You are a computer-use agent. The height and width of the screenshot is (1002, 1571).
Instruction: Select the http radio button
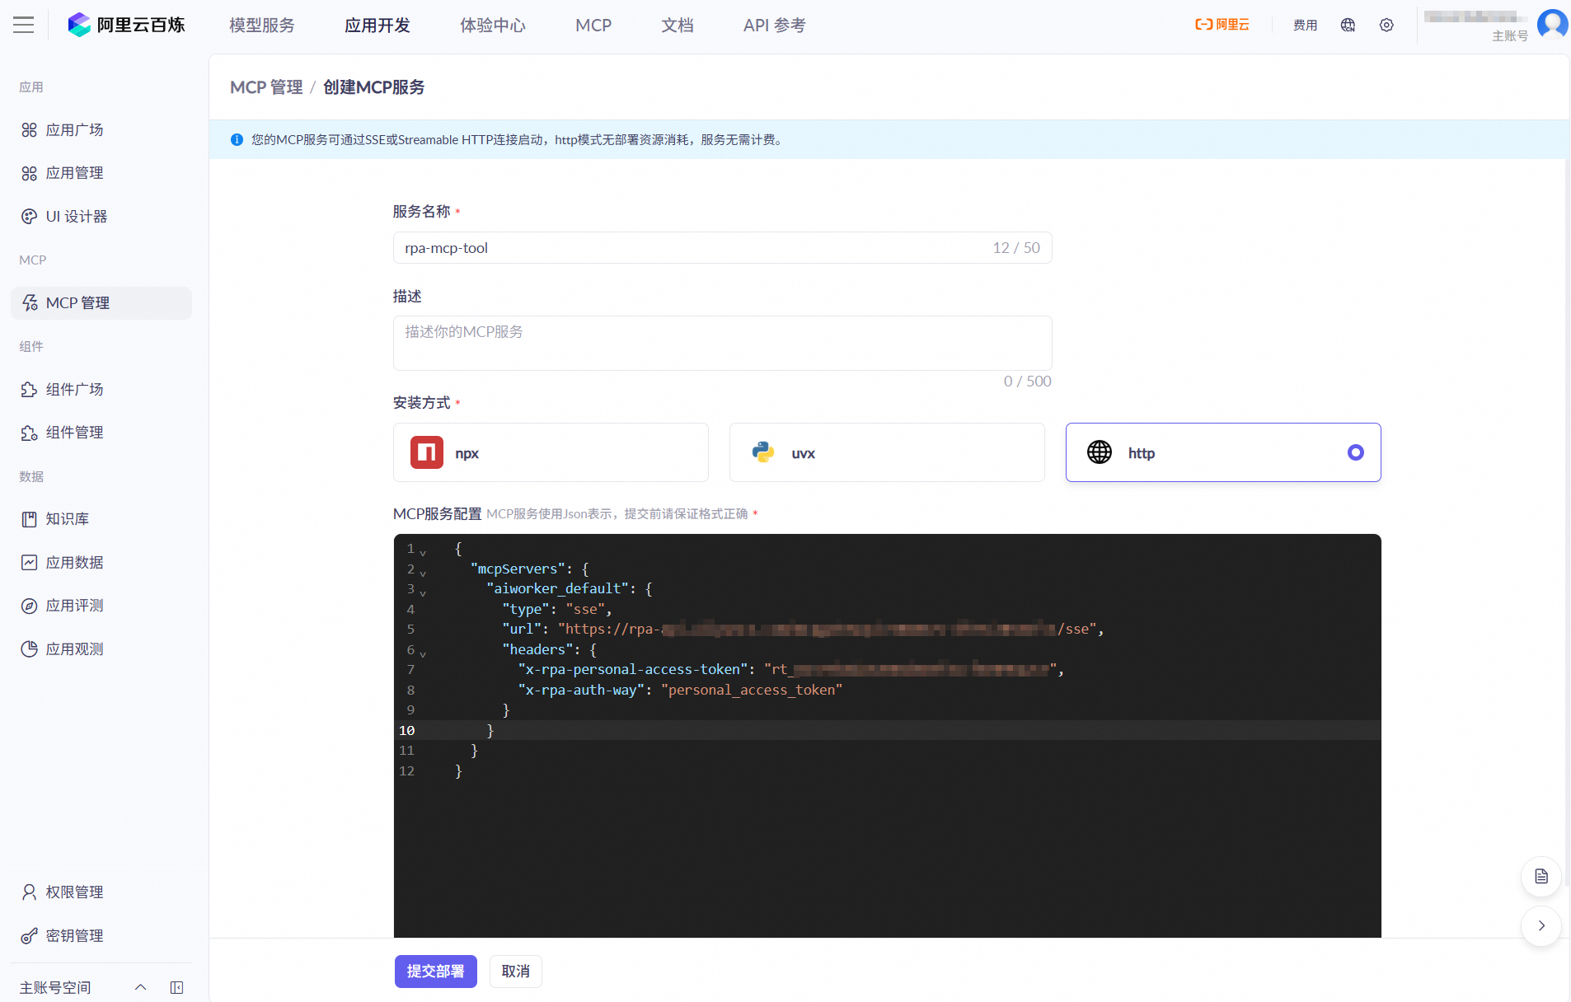coord(1356,452)
